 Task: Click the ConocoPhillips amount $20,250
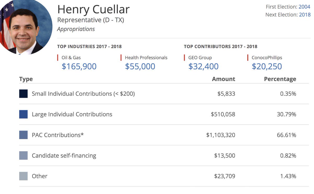coord(267,66)
